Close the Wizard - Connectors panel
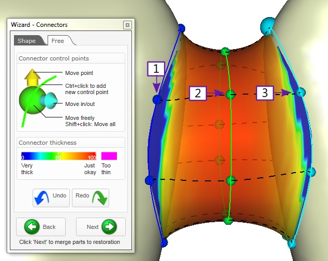This screenshot has width=328, height=261. coord(127,25)
